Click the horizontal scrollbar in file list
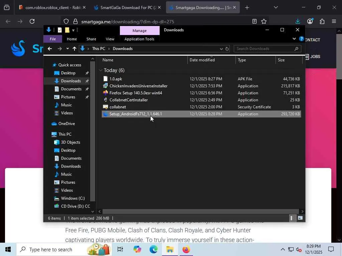The width and height of the screenshot is (342, 256). pyautogui.click(x=200, y=211)
